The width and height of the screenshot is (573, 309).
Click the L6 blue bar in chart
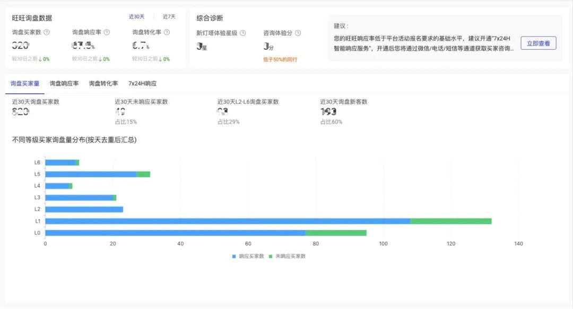[x=60, y=162]
